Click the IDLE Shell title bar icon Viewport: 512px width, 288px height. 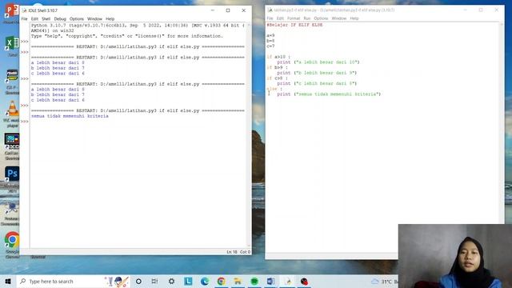point(24,10)
